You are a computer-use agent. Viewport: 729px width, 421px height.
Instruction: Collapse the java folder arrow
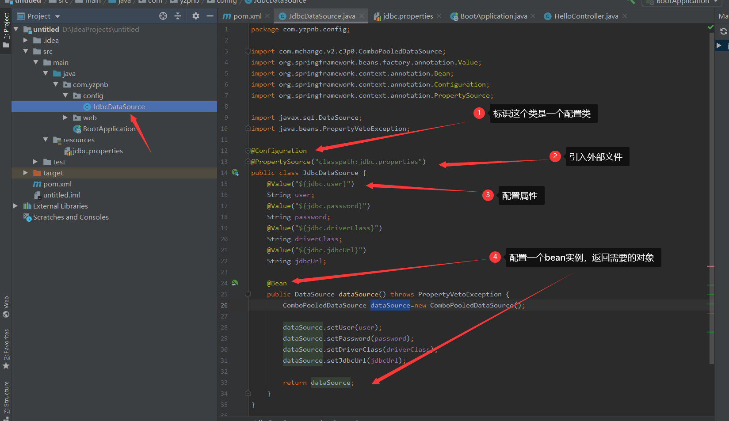point(46,73)
